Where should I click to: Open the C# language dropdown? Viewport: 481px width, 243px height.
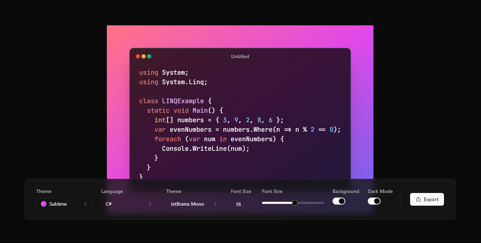129,204
